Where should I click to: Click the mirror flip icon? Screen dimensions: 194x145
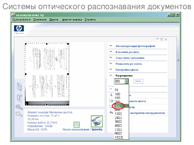[x=111, y=95]
